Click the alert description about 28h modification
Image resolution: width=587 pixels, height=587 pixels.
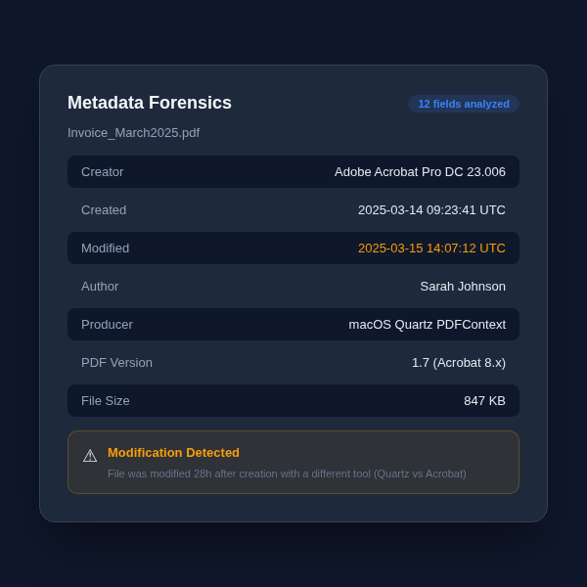point(287,474)
